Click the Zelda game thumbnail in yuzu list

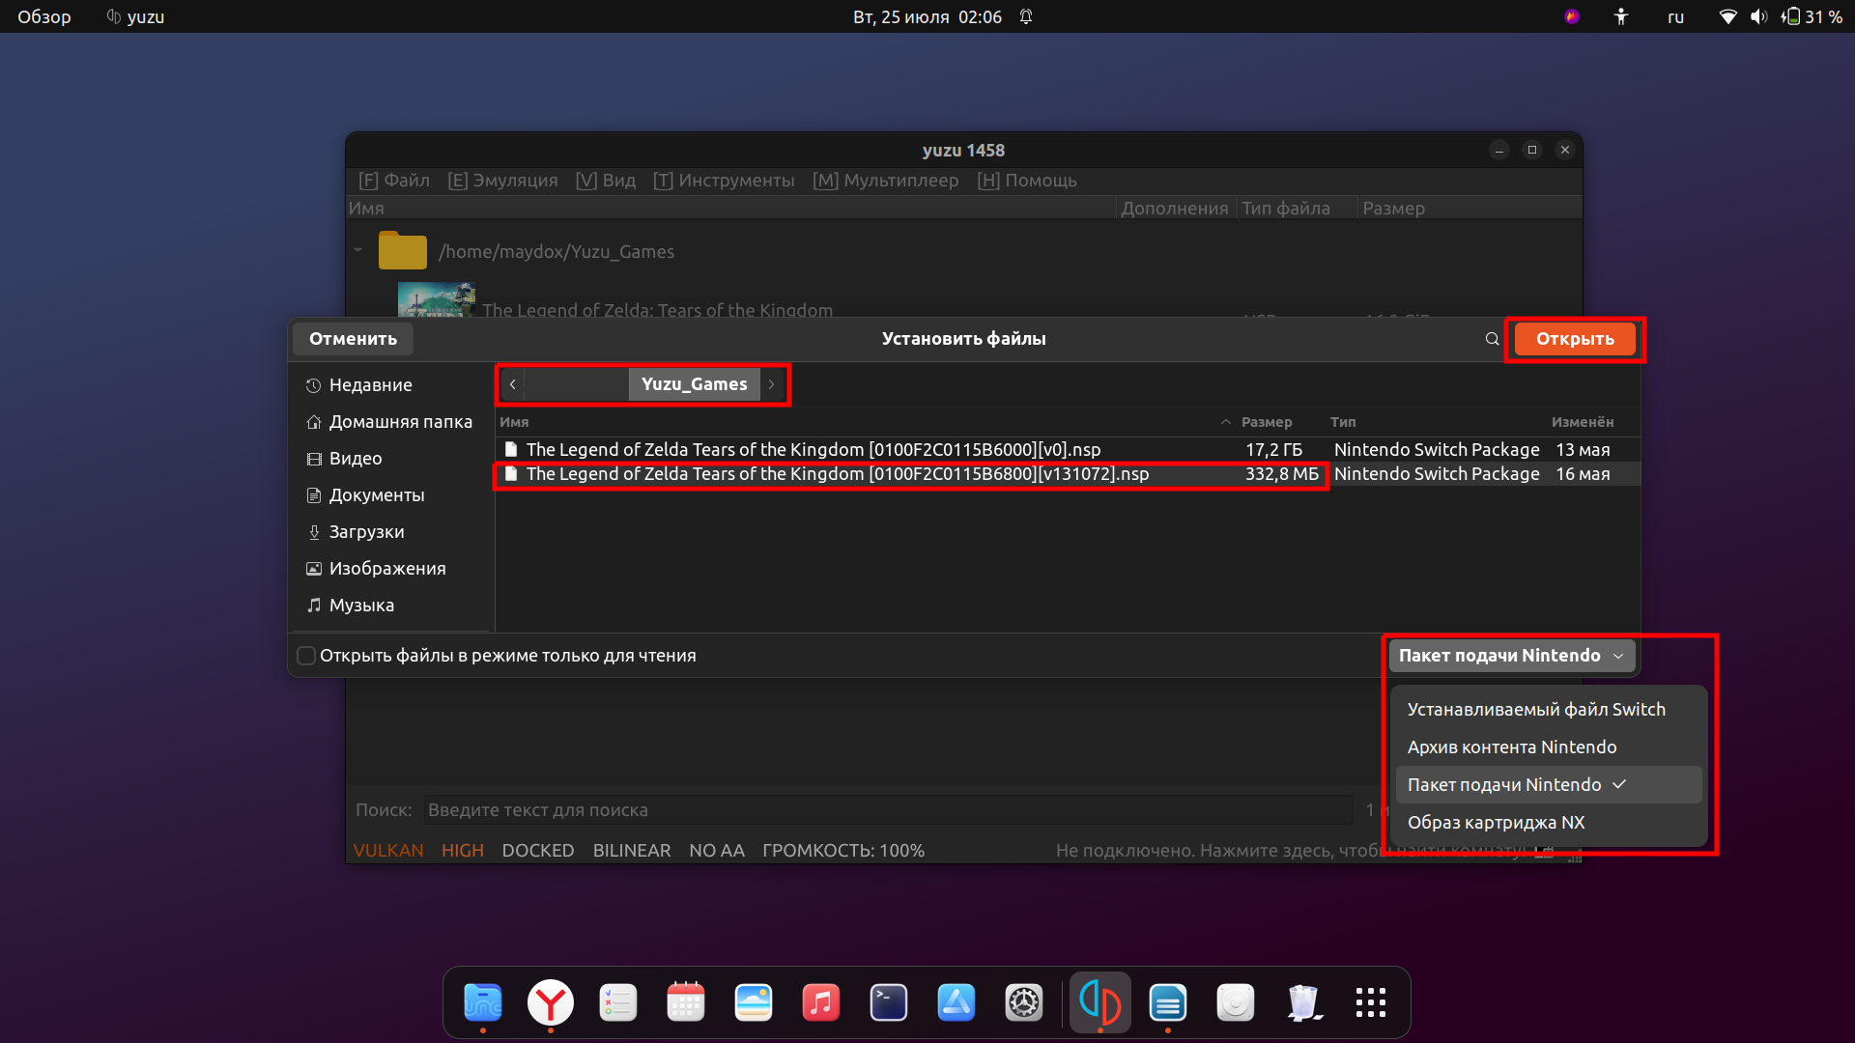pyautogui.click(x=437, y=299)
